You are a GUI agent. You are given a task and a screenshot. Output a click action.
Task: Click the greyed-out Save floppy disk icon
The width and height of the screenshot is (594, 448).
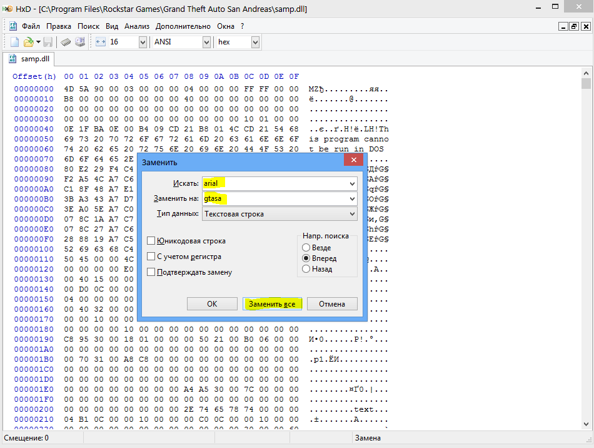click(x=48, y=42)
